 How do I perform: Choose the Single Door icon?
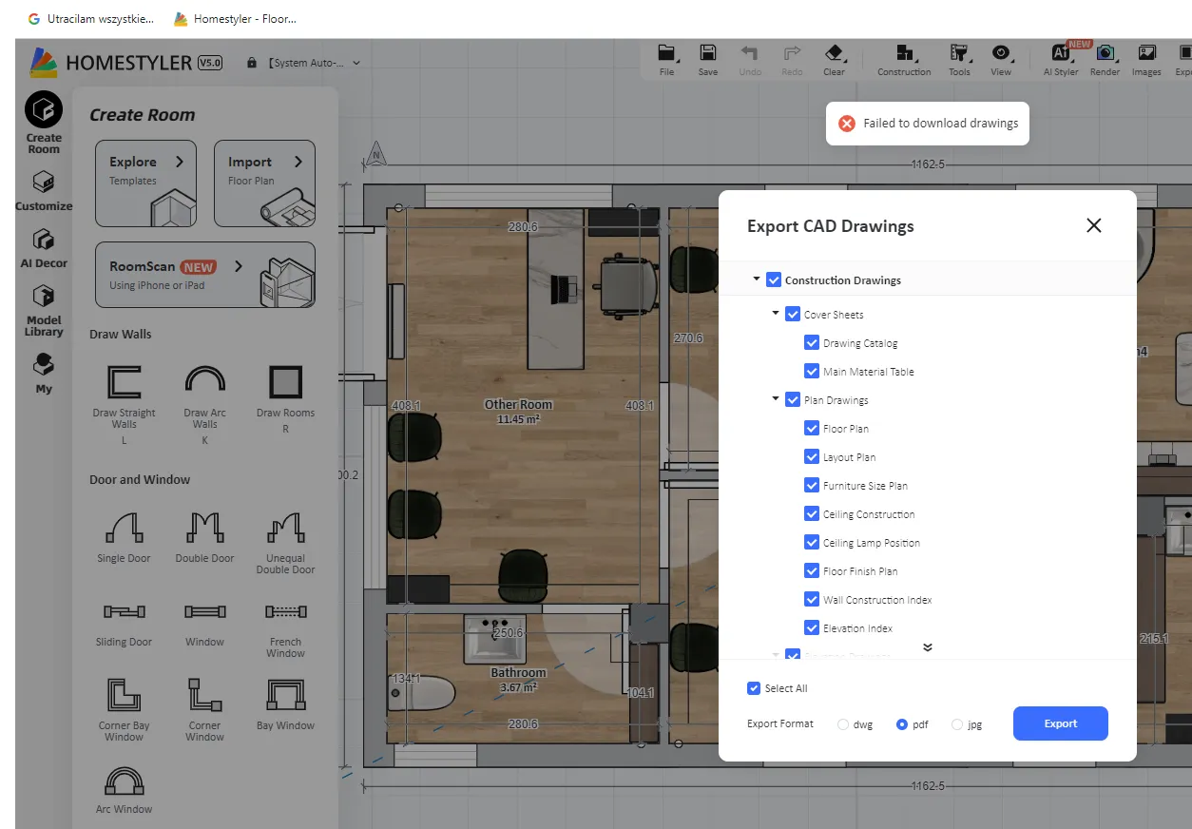point(124,528)
